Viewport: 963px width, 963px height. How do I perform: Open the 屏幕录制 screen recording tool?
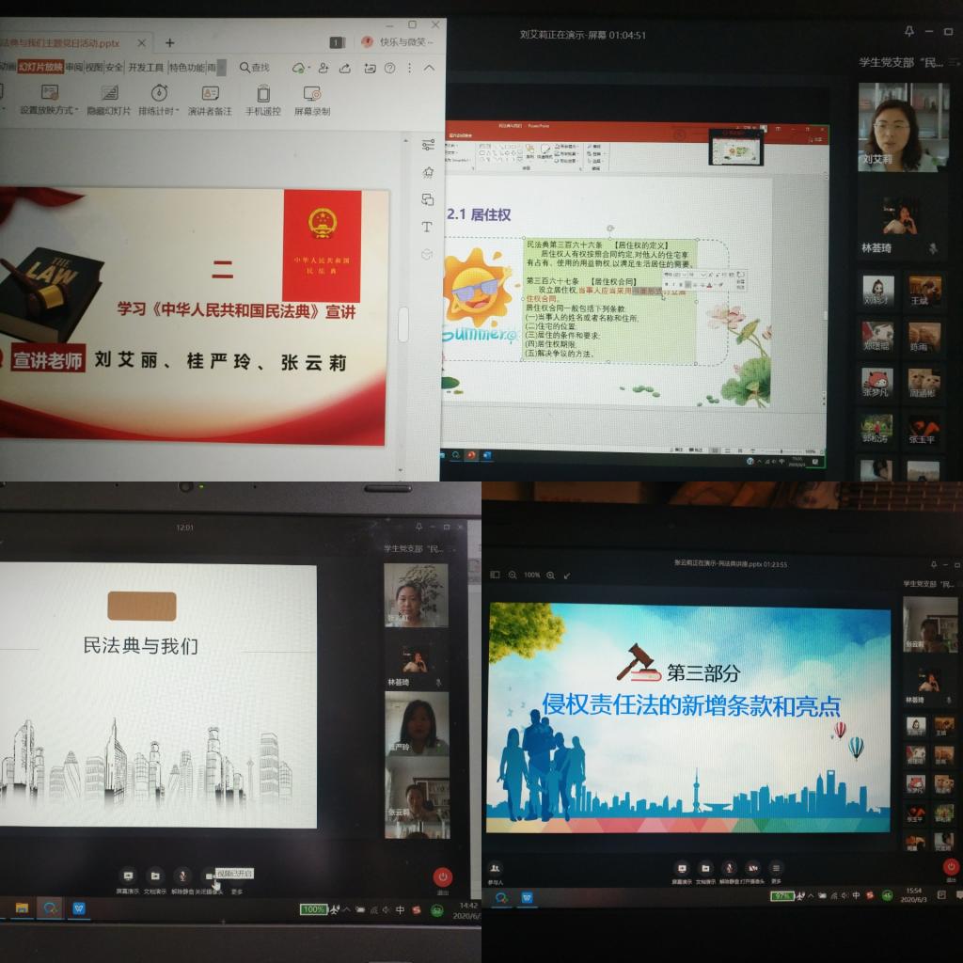click(312, 99)
